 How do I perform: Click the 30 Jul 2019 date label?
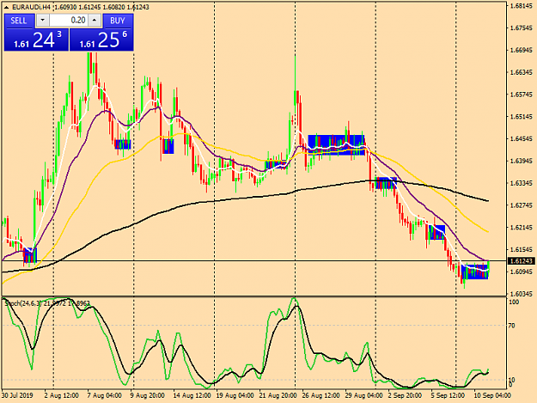coord(18,395)
